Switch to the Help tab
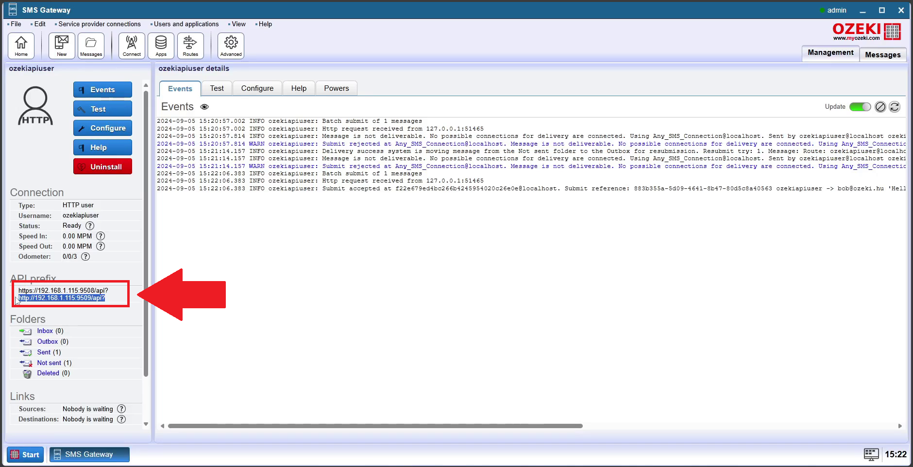The image size is (913, 467). pos(299,88)
